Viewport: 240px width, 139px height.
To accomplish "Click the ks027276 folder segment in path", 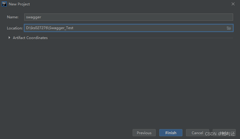I will coord(40,28).
